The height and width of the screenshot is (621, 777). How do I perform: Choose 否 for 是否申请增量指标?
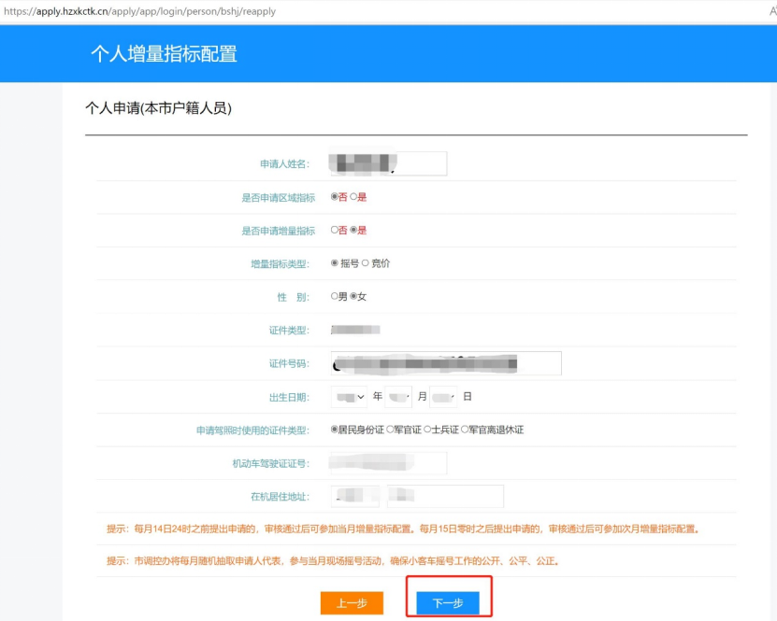tap(335, 231)
